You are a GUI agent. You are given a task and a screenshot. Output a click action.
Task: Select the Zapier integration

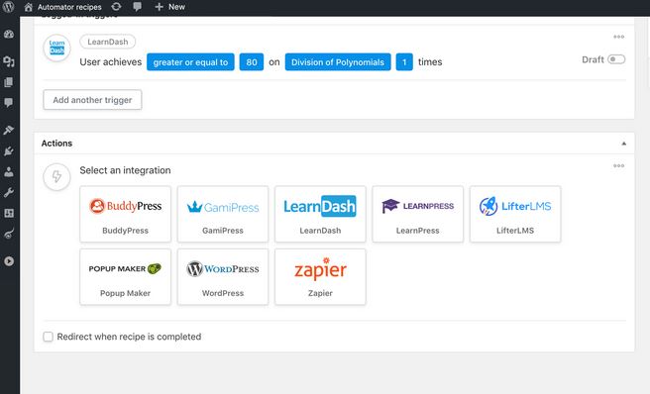[x=320, y=277]
